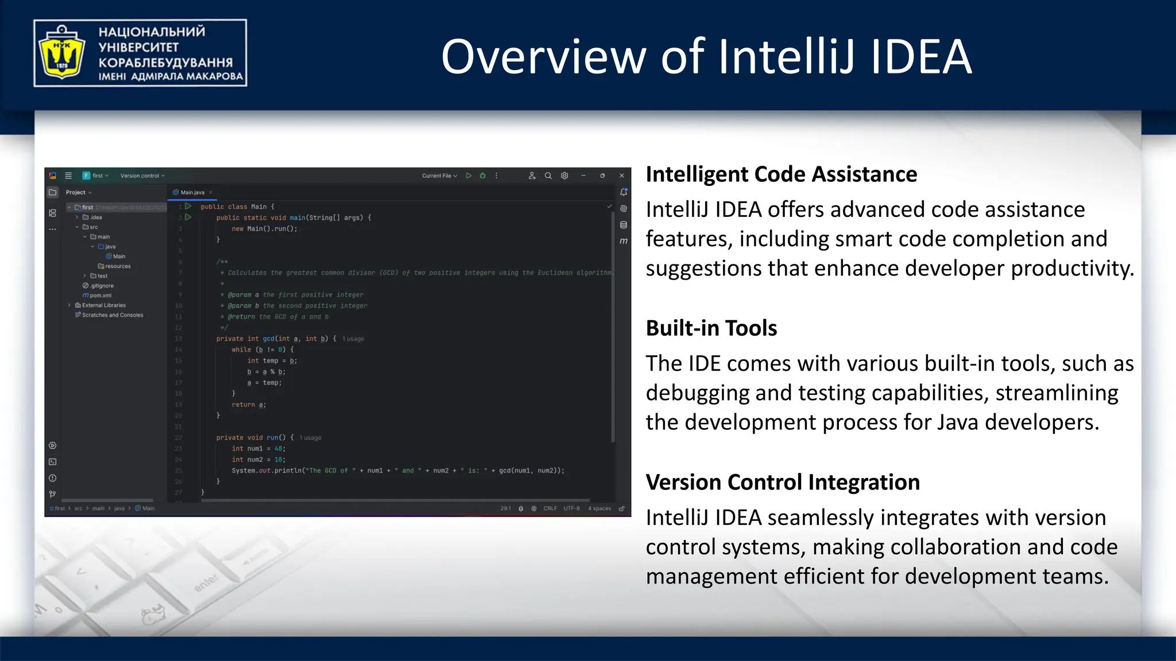The image size is (1176, 661).
Task: Change UTF-8 file encoding in status bar
Action: pos(571,508)
